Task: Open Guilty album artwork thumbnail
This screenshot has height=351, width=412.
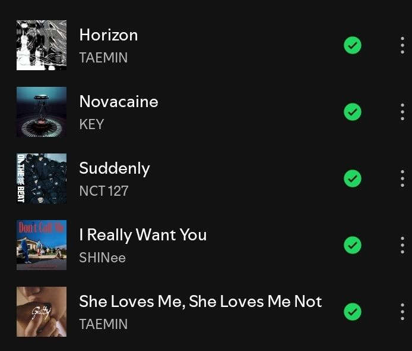Action: 42,312
